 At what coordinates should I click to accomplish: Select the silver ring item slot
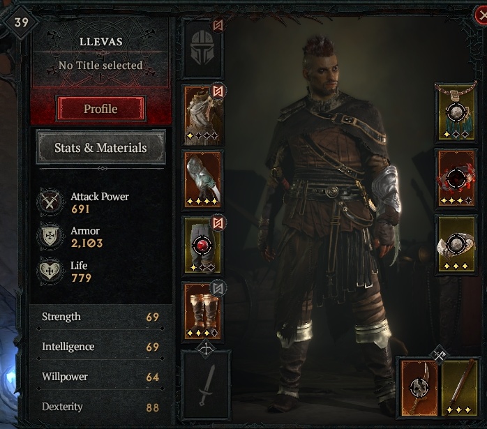pyautogui.click(x=456, y=244)
